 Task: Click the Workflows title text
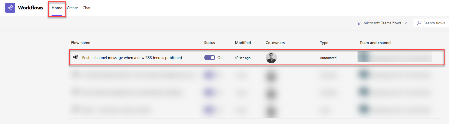click(31, 8)
